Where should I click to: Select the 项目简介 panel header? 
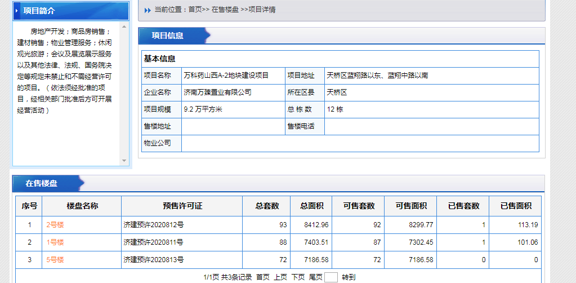[x=71, y=11]
